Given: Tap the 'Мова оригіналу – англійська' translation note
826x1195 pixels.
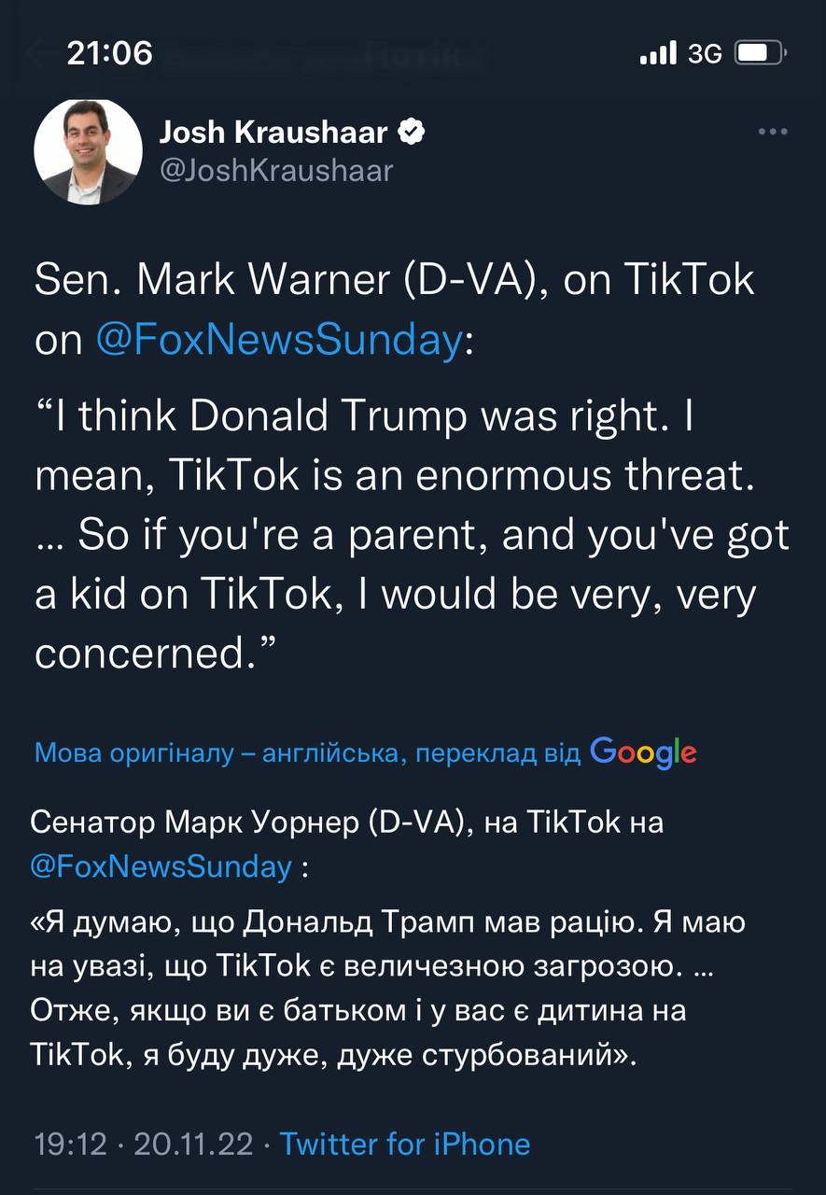Looking at the screenshot, I should point(306,753).
